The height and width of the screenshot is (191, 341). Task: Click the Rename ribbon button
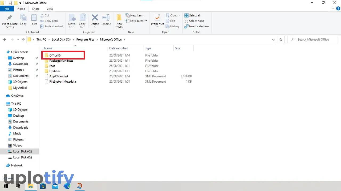coord(106,20)
